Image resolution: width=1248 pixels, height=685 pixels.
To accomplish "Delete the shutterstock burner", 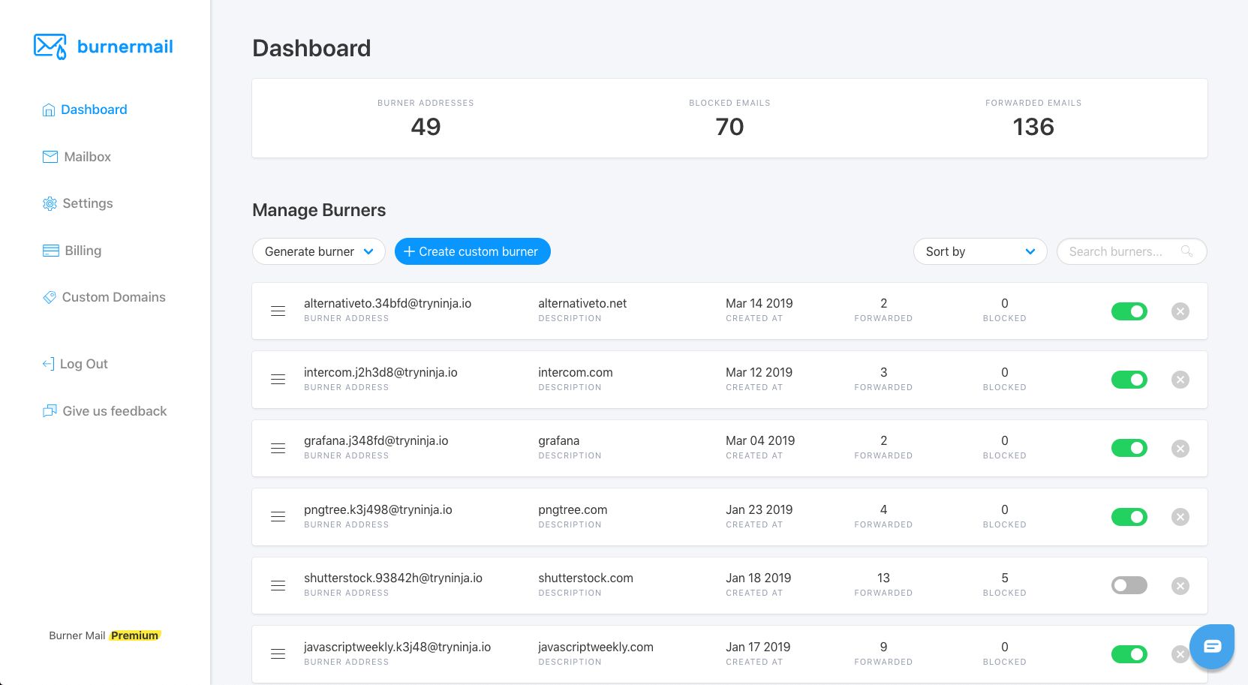I will point(1180,586).
